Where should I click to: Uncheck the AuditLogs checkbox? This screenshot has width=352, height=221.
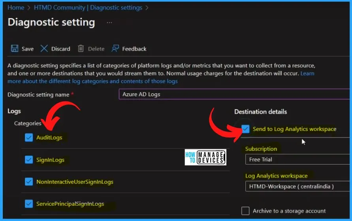pos(29,137)
